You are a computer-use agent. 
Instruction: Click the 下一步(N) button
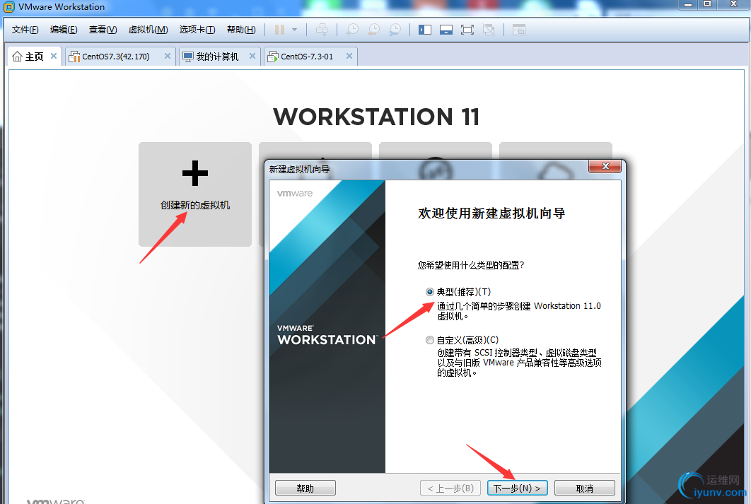(x=517, y=488)
